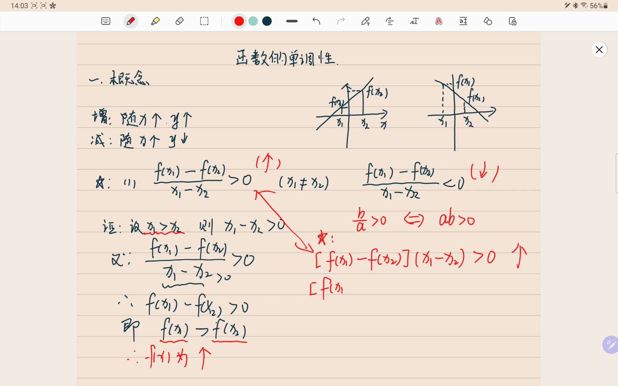
Task: Tap the stroke thickness line icon
Action: point(291,21)
